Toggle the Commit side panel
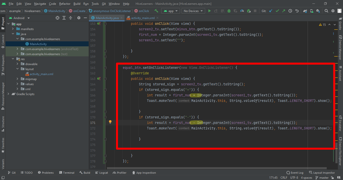The image size is (343, 180). (x=3, y=41)
